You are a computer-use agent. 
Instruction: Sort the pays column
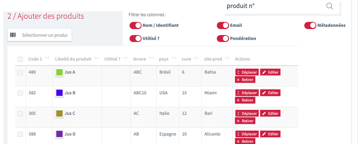pyautogui.click(x=174, y=58)
